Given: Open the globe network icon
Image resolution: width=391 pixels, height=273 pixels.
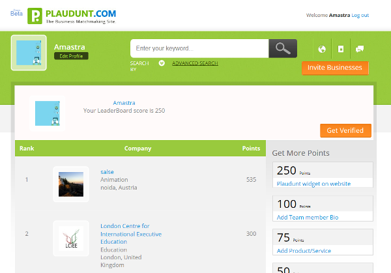Looking at the screenshot, I should coord(321,49).
